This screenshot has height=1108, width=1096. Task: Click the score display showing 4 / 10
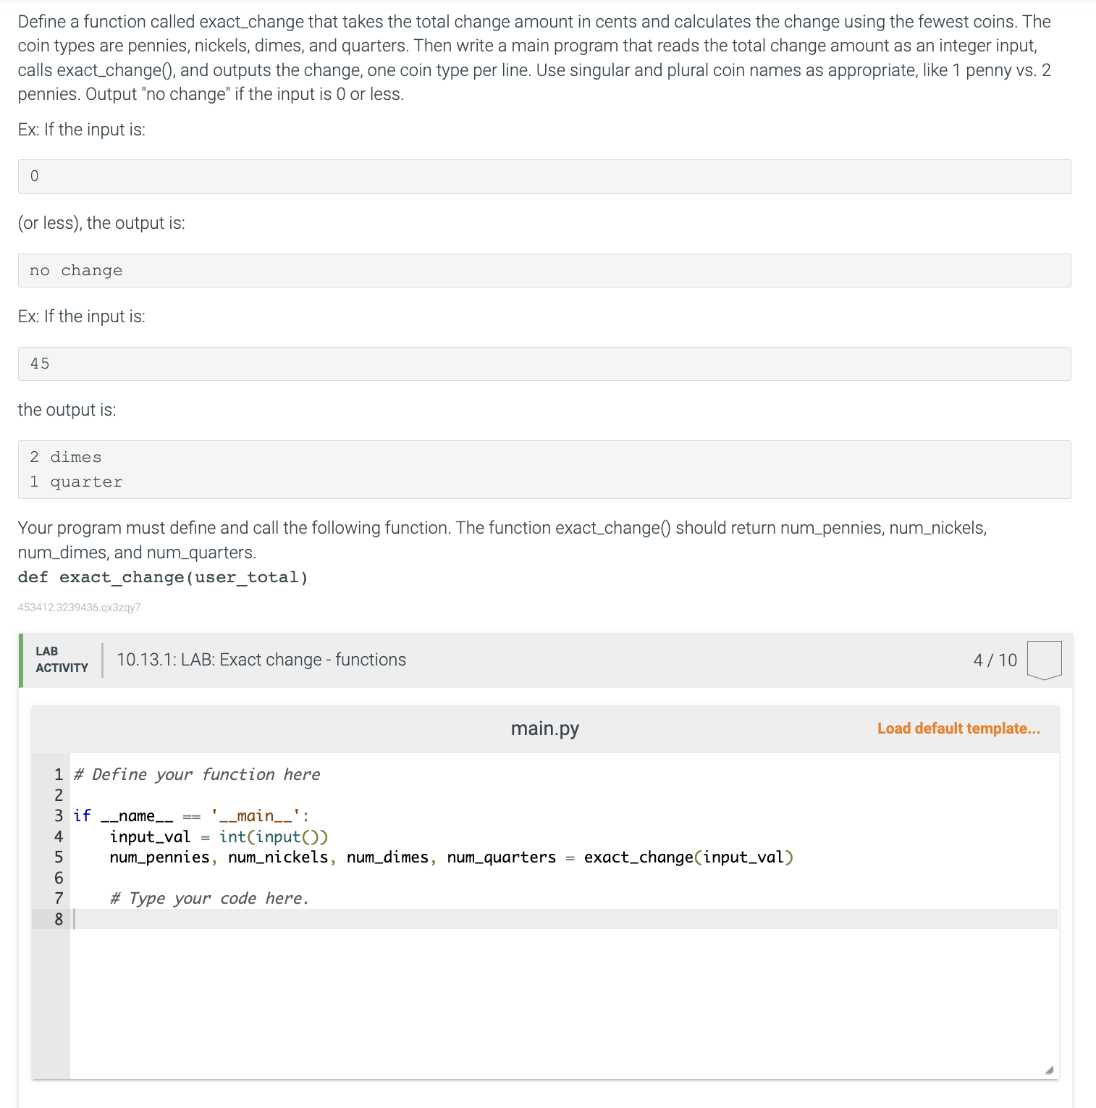point(995,660)
